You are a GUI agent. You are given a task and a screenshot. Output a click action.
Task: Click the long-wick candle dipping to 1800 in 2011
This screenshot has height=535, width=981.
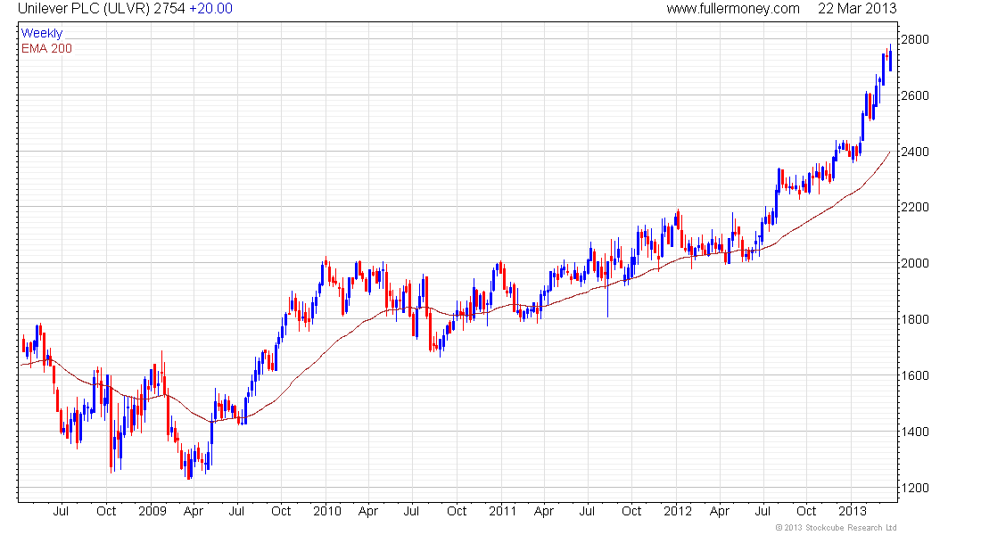(x=607, y=288)
